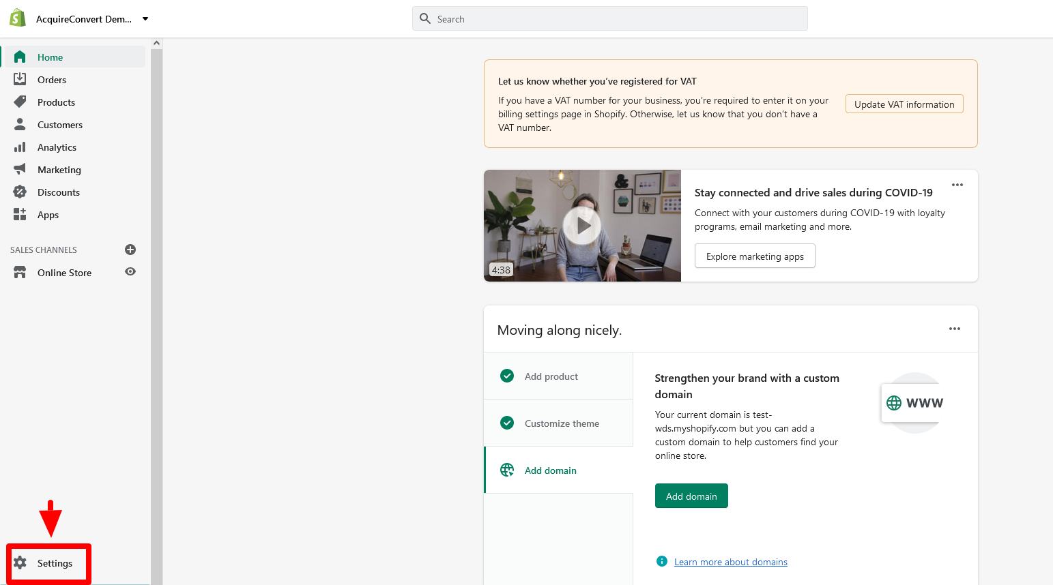Click Update VAT information button
This screenshot has height=585, width=1053.
coord(904,104)
